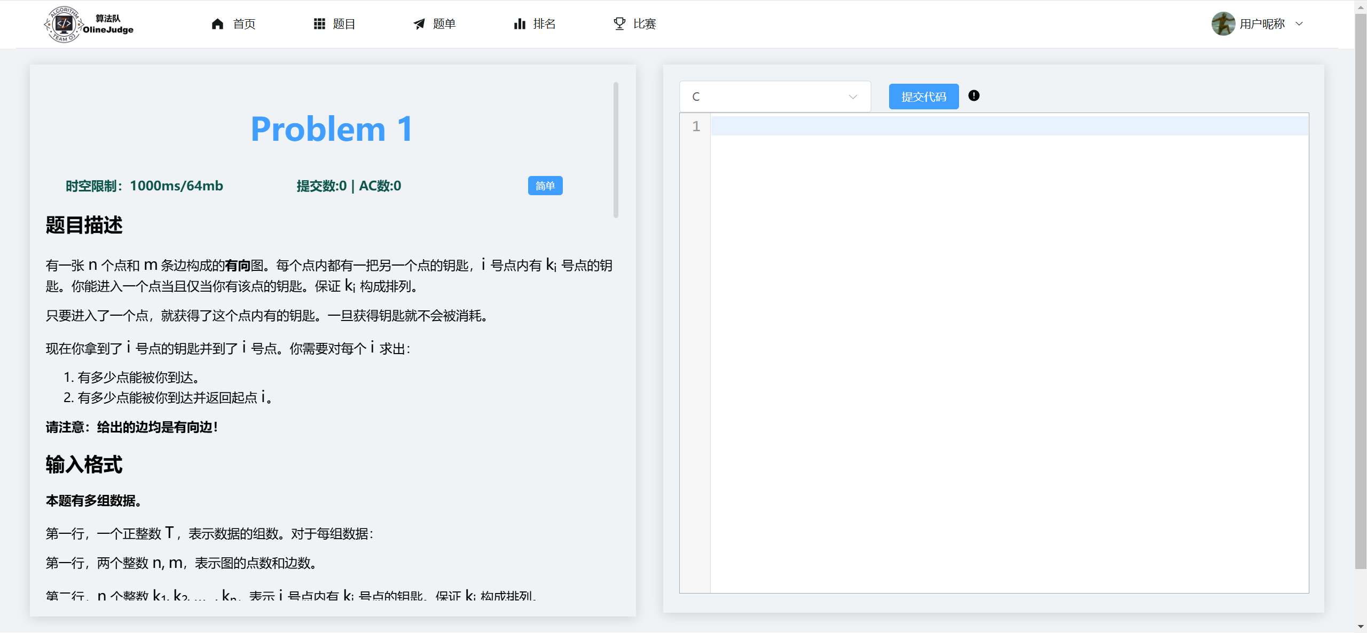Expand the 用户昵称 dropdown arrow

(1299, 24)
